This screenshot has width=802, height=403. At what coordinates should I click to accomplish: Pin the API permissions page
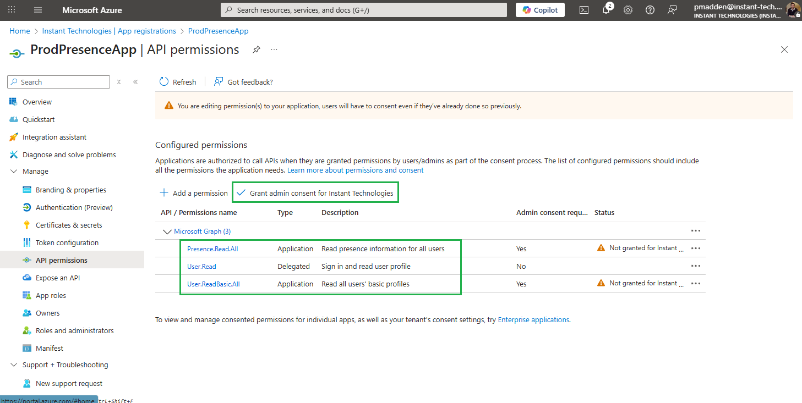point(257,49)
